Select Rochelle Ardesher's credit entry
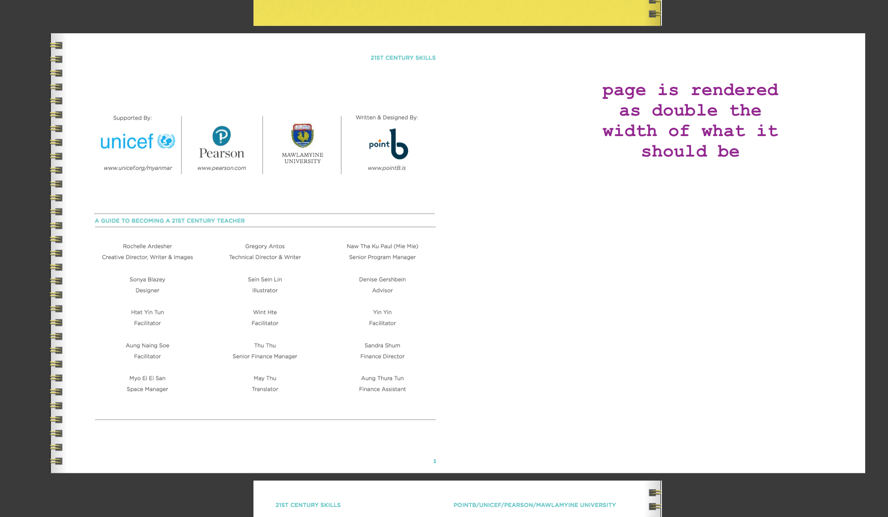888x517 pixels. 147,251
